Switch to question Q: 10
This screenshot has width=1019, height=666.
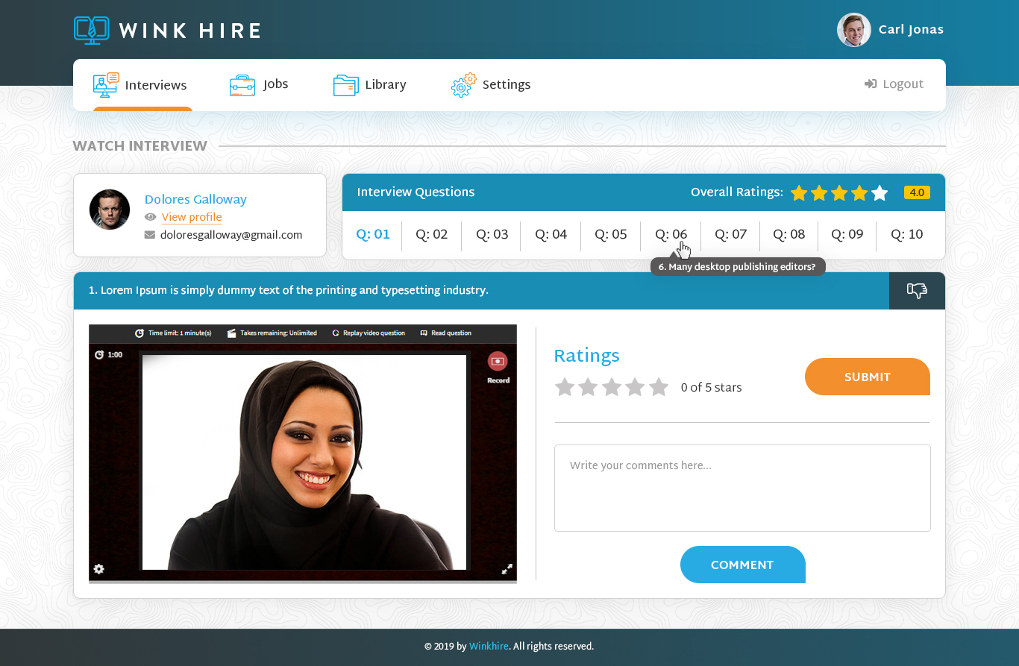[906, 235]
